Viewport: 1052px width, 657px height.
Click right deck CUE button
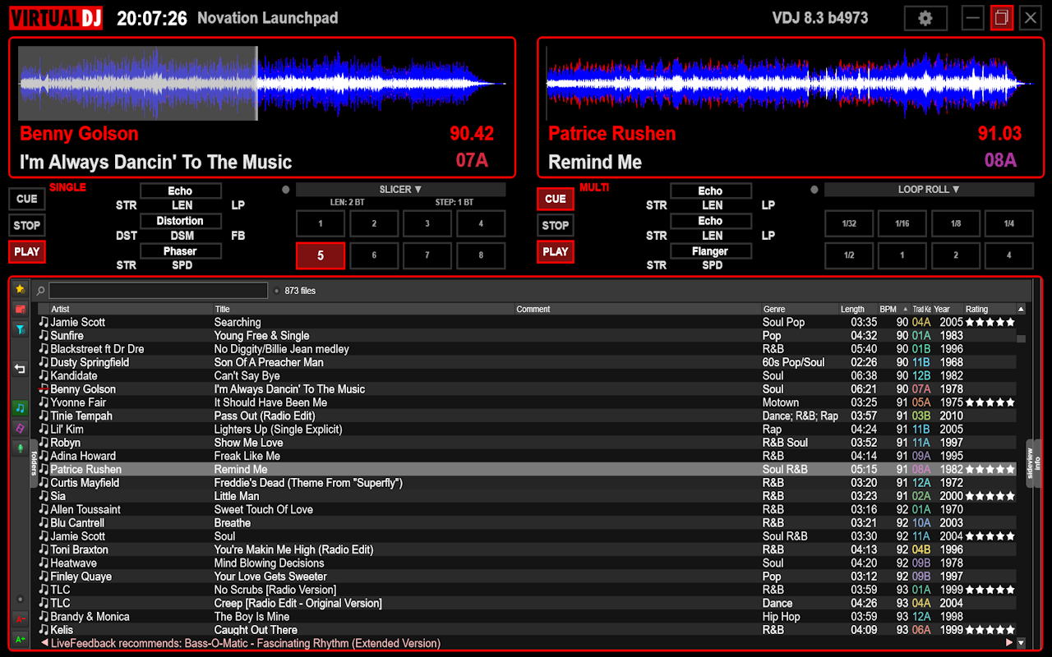(556, 199)
